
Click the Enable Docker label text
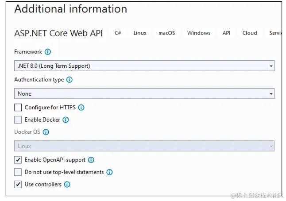pos(43,120)
